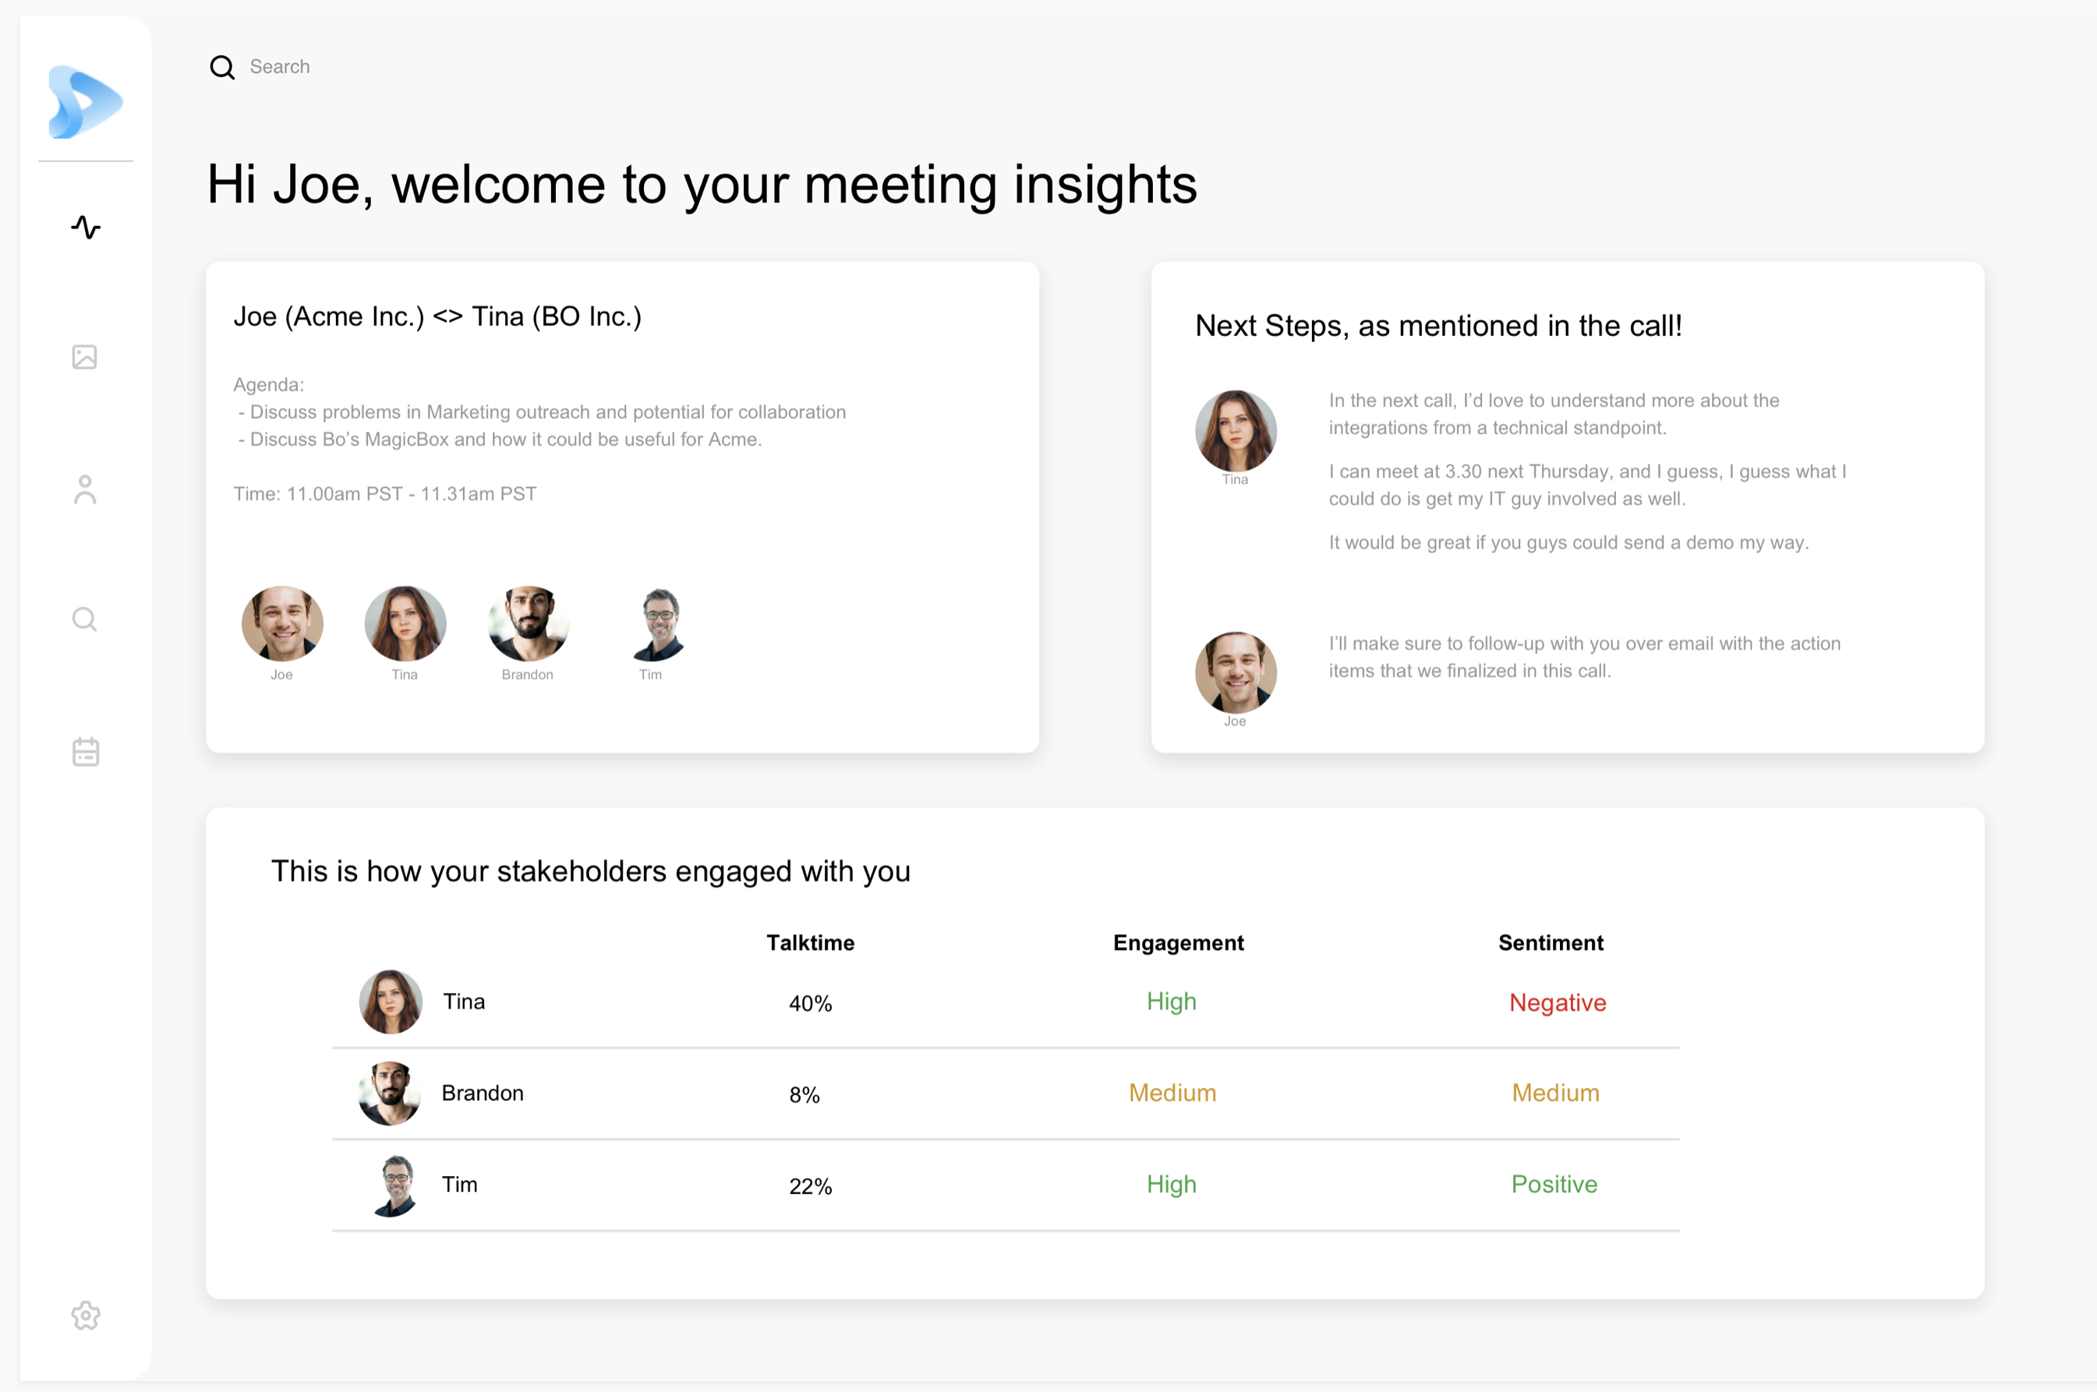Select Tim's avatar in meeting participants
The image size is (2097, 1392).
pos(659,624)
